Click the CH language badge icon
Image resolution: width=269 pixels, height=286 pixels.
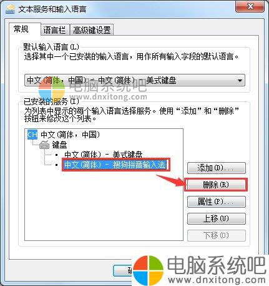point(32,135)
